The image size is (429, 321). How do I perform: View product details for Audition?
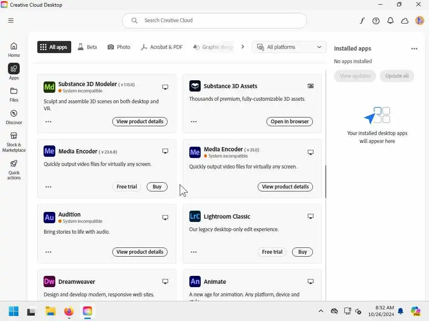click(x=140, y=252)
